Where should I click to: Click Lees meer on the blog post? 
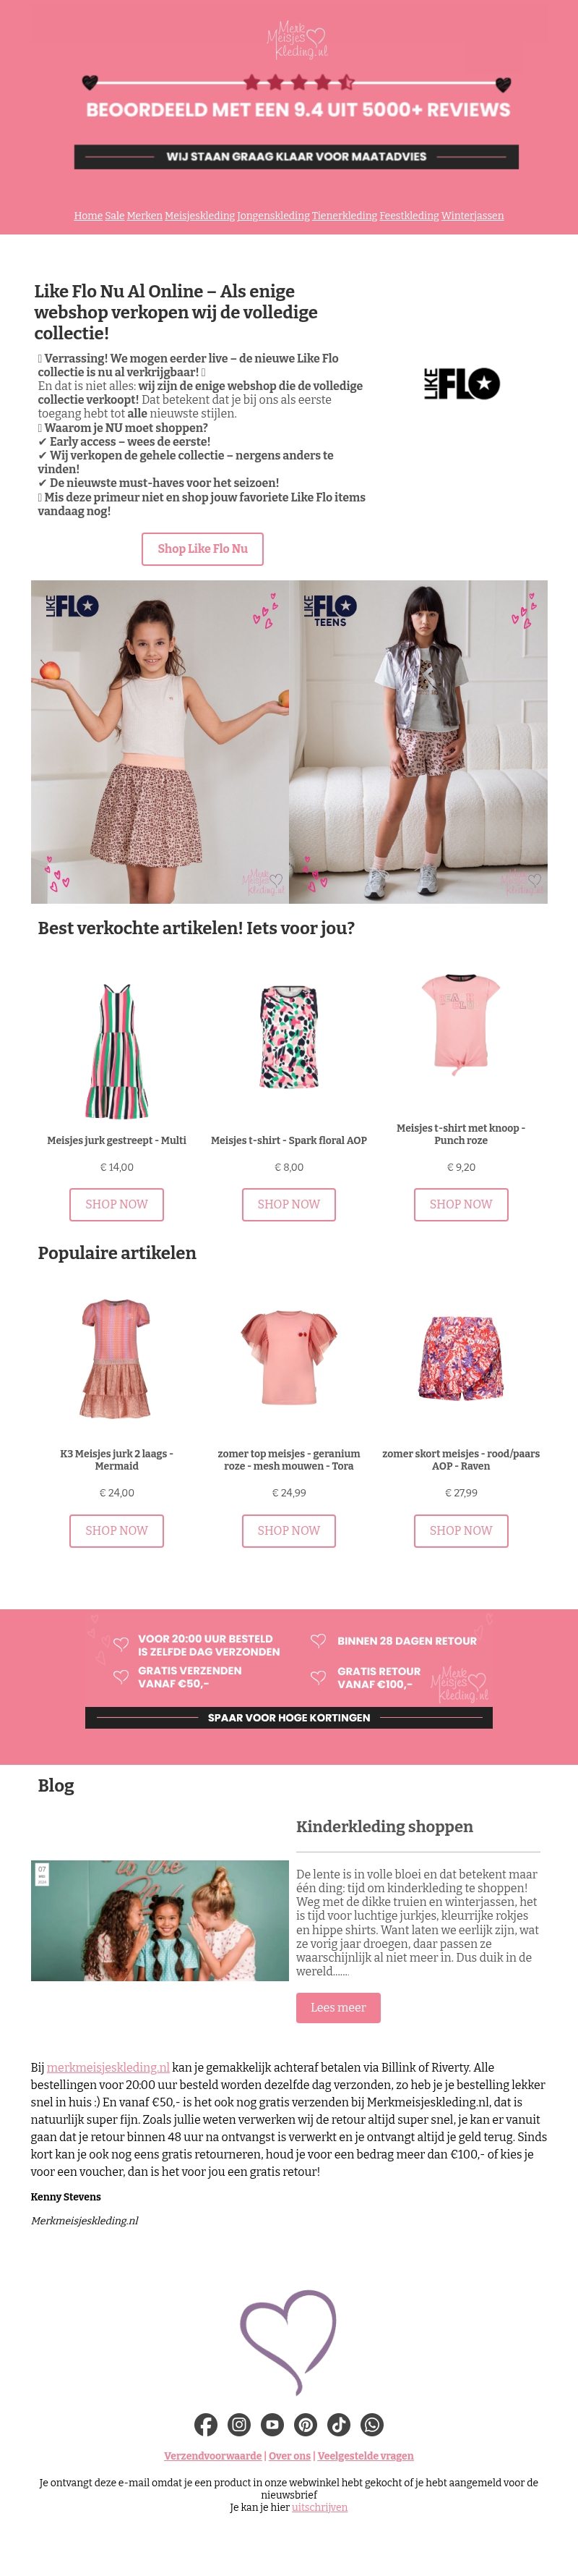point(338,2007)
